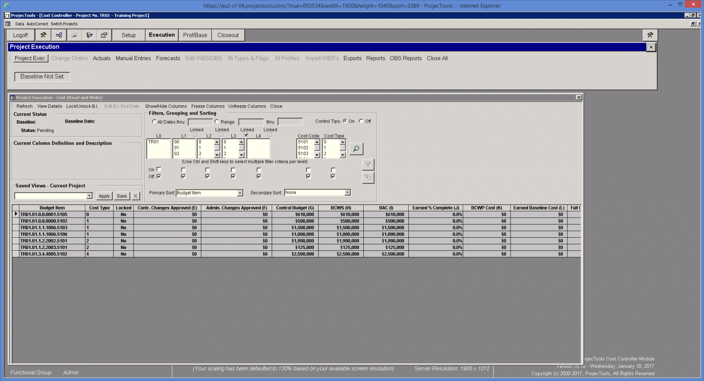This screenshot has width=704, height=381.
Task: Open the Secondary Sort dropdown
Action: (347, 193)
